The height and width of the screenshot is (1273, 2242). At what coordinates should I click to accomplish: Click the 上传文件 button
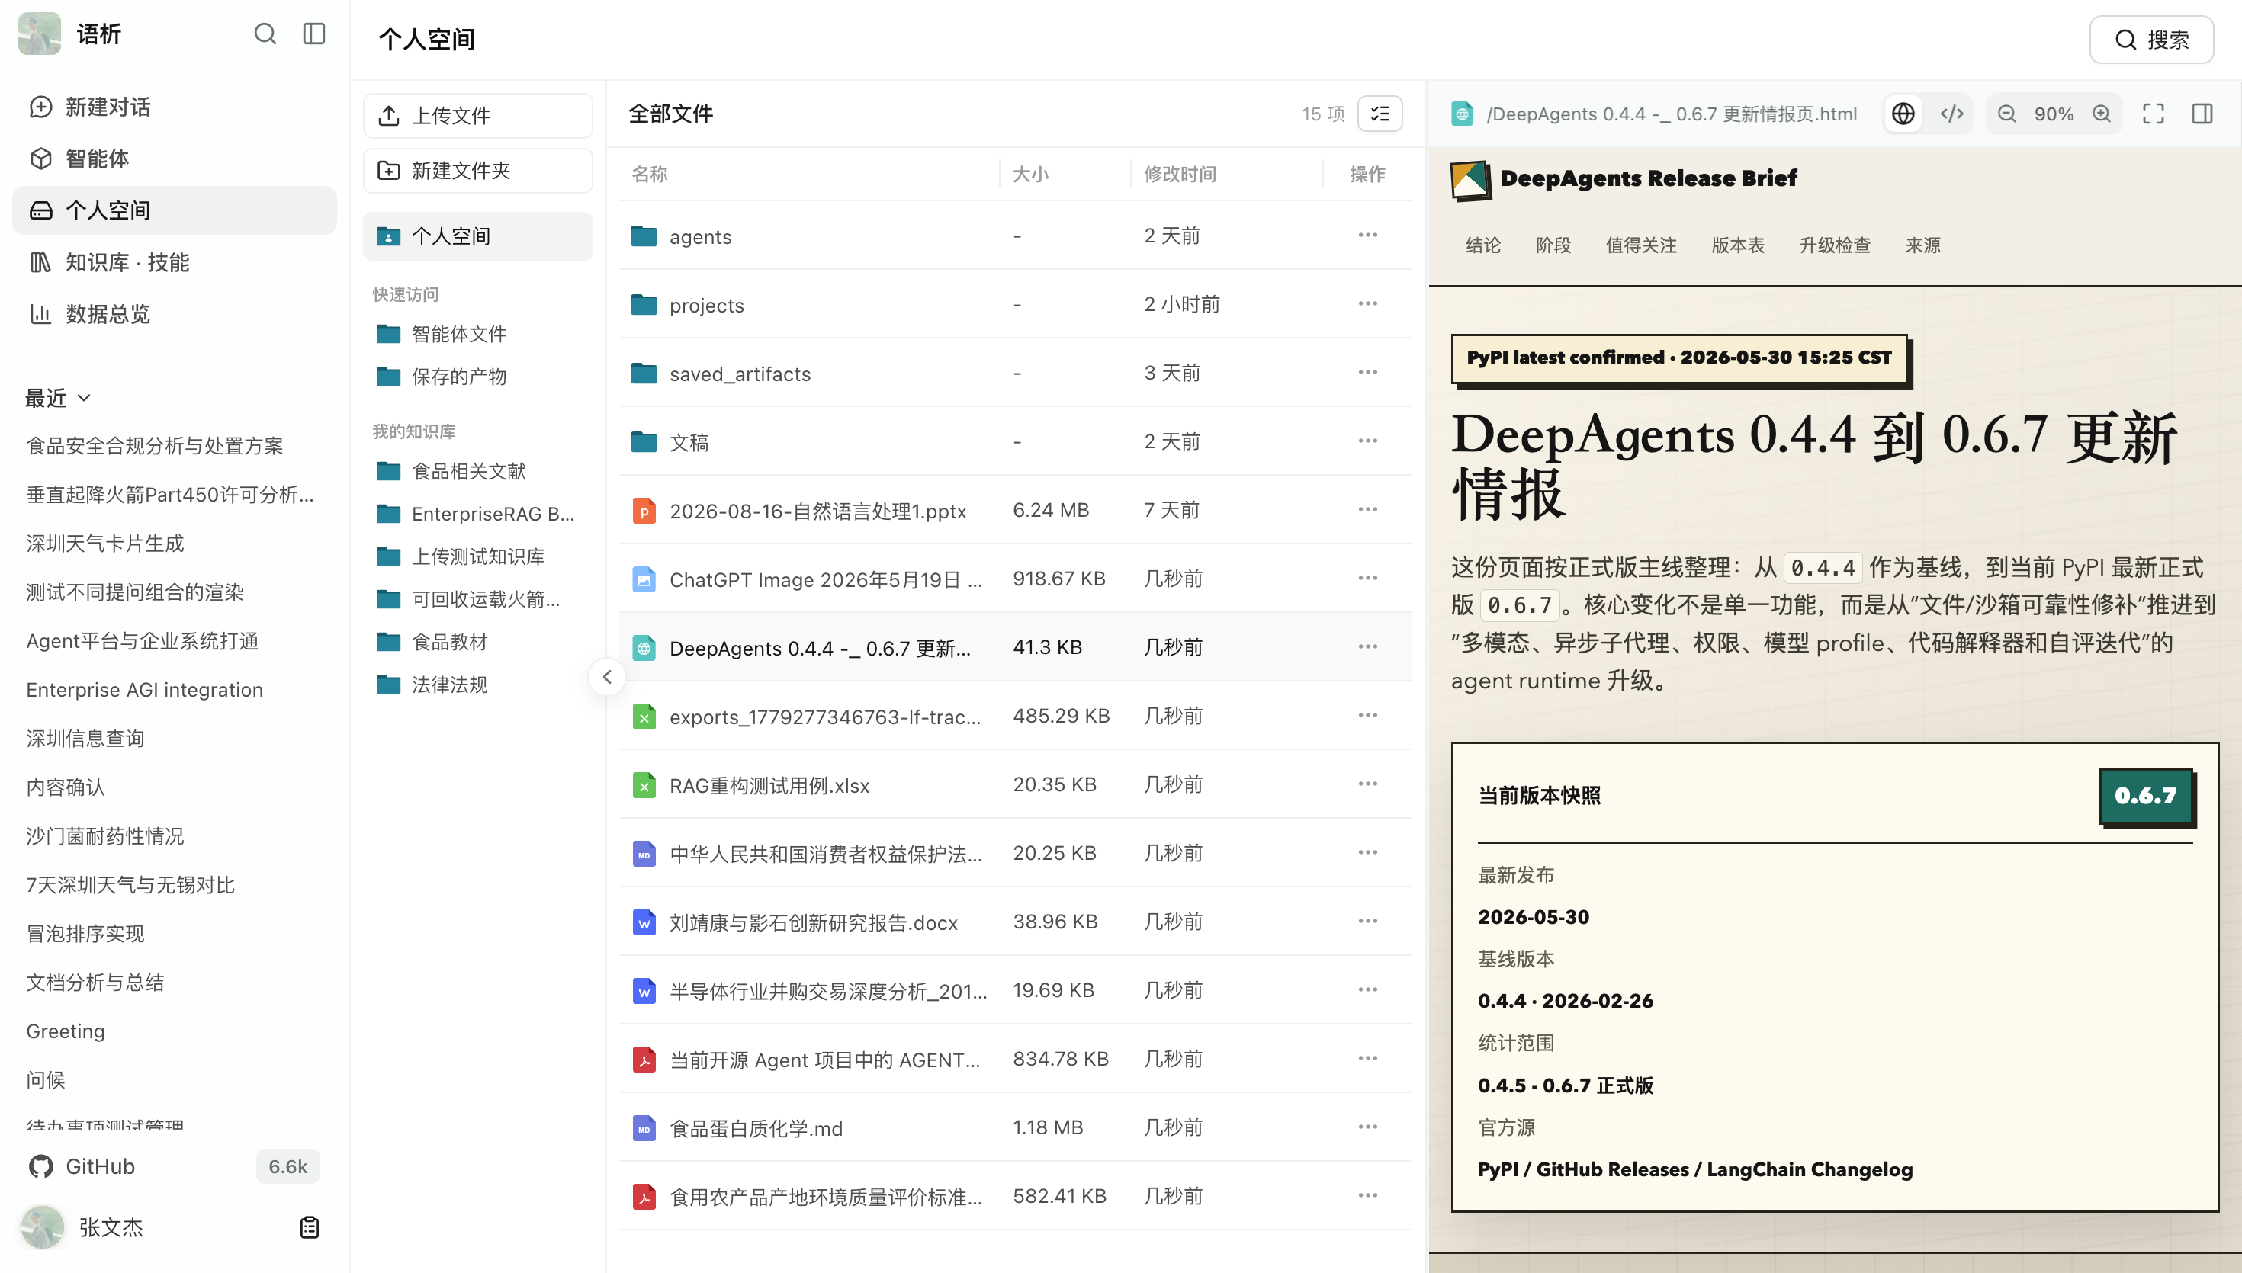pos(477,115)
